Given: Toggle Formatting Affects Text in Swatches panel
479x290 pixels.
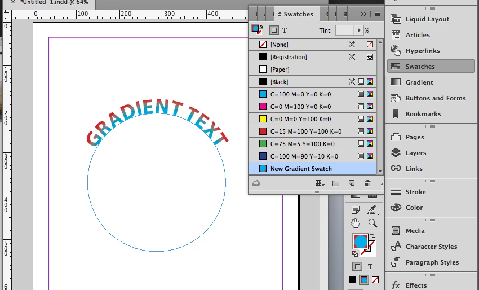Looking at the screenshot, I should pos(285,30).
